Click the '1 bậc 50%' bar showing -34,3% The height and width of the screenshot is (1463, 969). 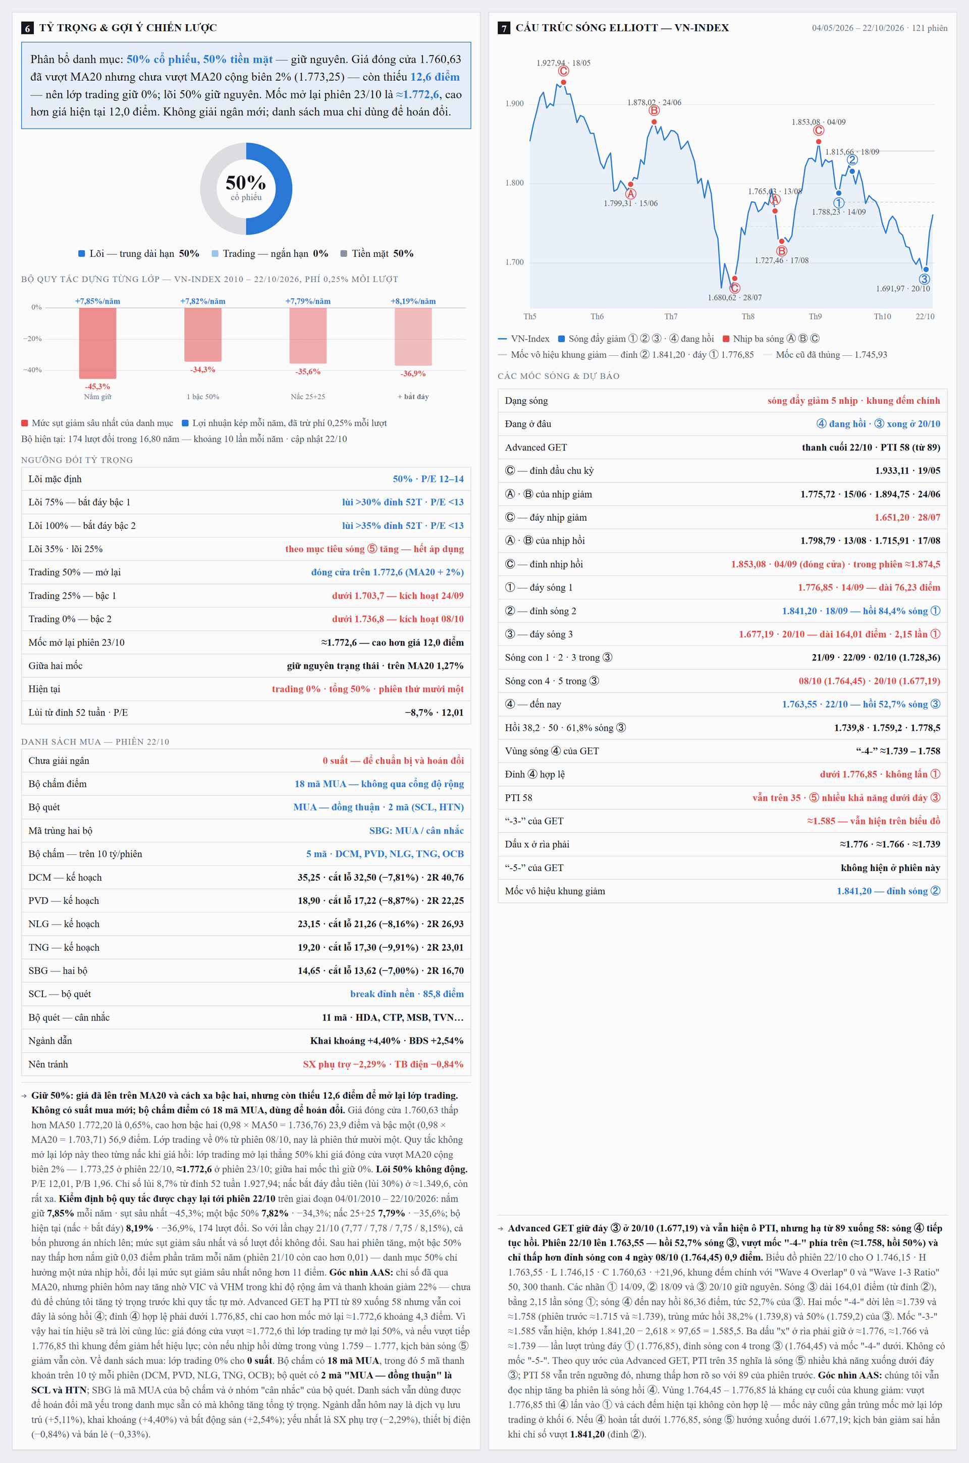click(x=203, y=335)
